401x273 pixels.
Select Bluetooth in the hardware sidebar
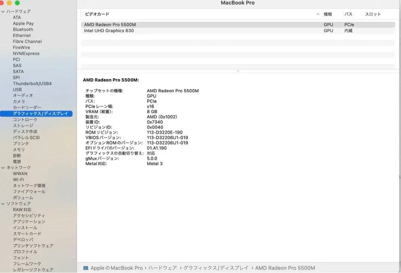point(23,29)
